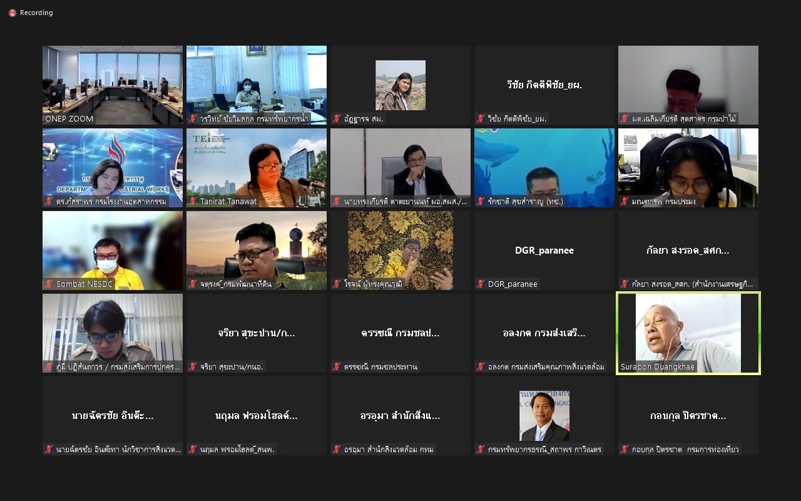The image size is (801, 501).
Task: Click muted mic icon beside Tanirat Tanawat
Action: [193, 202]
